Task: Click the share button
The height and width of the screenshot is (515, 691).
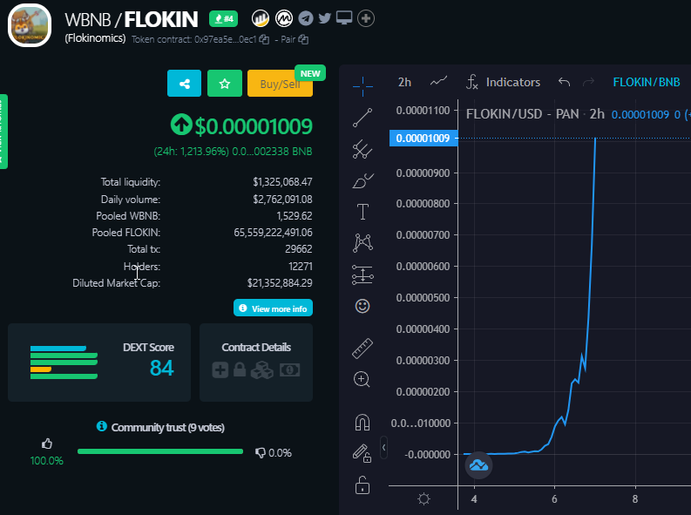Action: tap(184, 84)
